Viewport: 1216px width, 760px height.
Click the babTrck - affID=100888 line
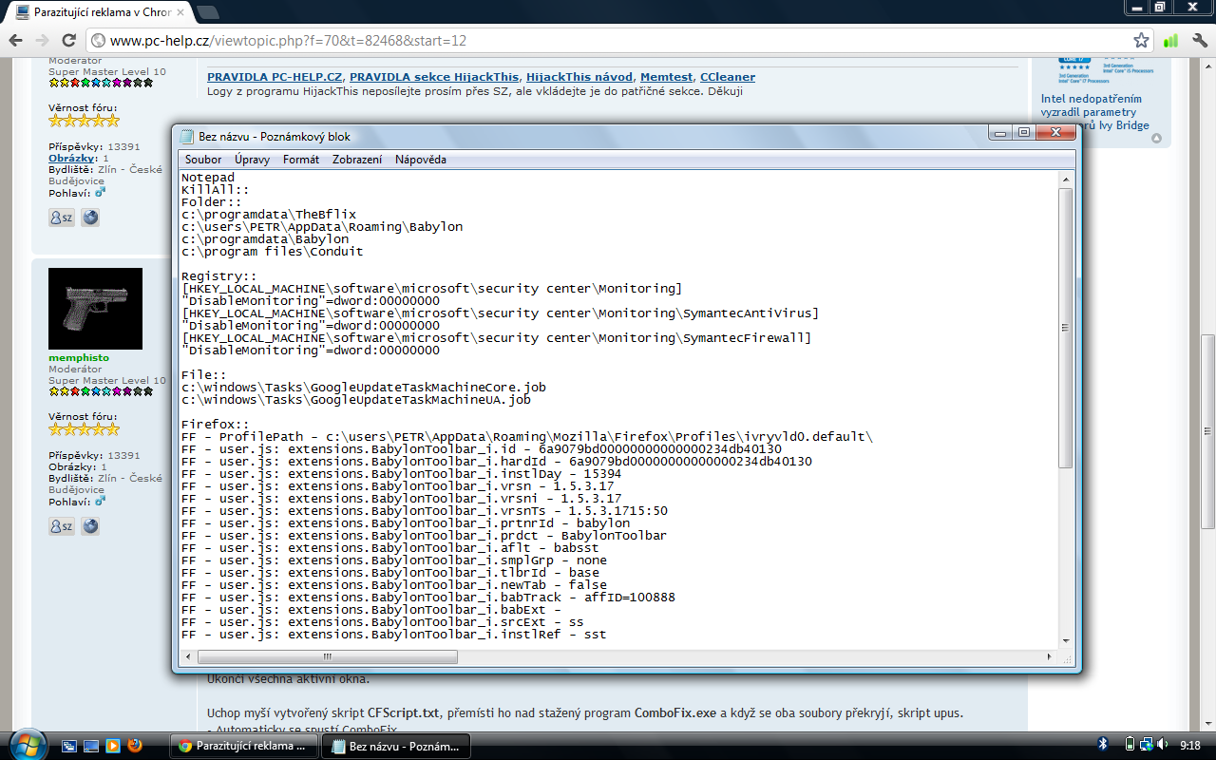point(428,598)
